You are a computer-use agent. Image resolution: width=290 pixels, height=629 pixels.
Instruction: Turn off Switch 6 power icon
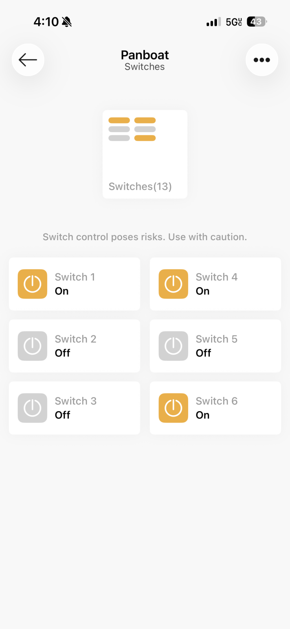click(x=173, y=408)
